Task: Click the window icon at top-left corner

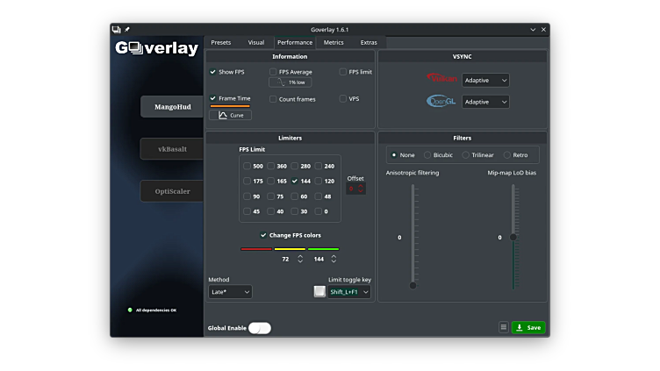Action: 117,29
